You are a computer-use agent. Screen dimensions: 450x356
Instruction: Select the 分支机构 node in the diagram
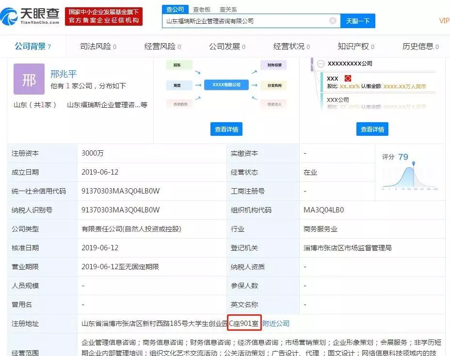click(274, 85)
